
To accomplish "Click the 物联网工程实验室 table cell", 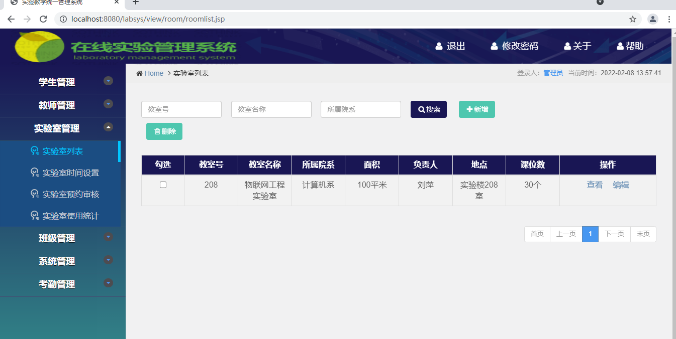I will (x=265, y=190).
